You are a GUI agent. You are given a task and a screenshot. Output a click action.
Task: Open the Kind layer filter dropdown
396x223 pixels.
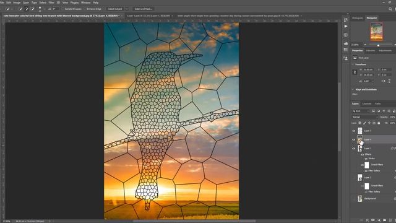click(361, 111)
